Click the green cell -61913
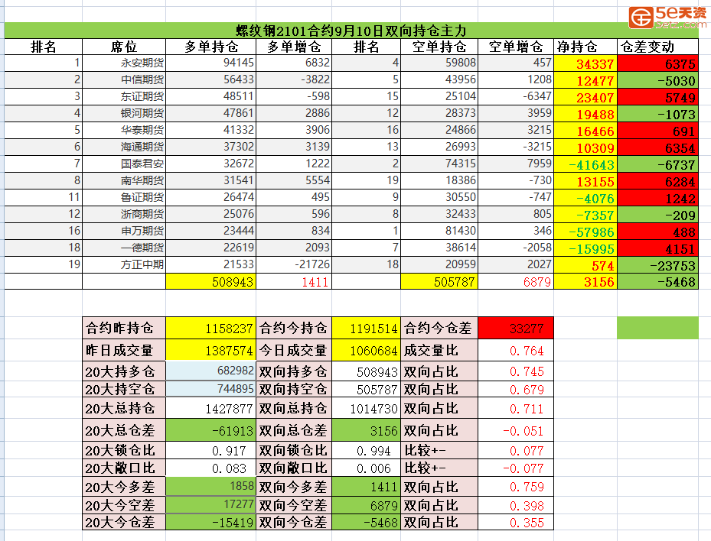Screen dimensions: 711x541 pos(211,430)
